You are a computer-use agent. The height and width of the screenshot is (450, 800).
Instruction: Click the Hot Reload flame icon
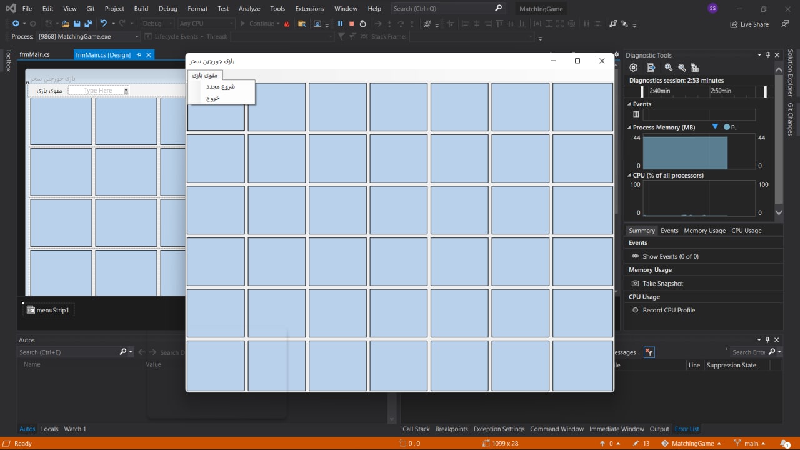(x=287, y=24)
